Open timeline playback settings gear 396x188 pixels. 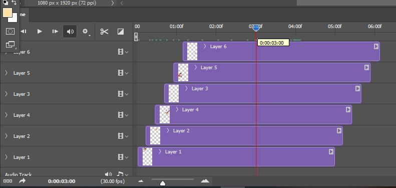pyautogui.click(x=86, y=32)
